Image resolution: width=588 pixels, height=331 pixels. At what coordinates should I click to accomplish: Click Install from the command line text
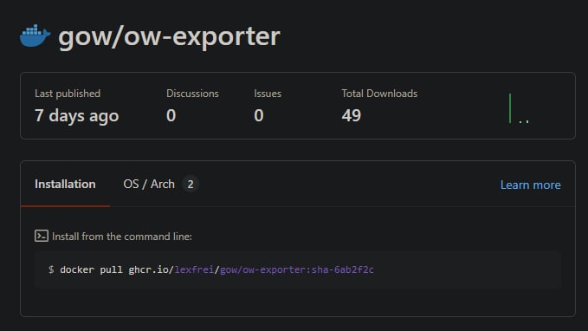(x=122, y=237)
